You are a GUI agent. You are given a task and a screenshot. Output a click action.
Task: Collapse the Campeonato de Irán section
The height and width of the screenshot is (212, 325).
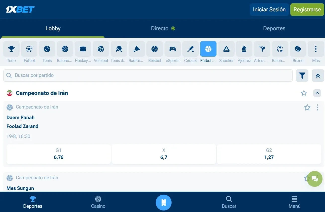coord(317,93)
